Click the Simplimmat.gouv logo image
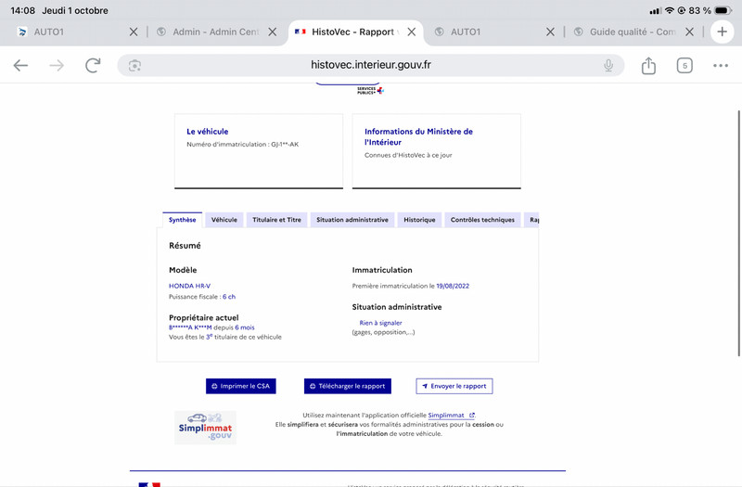The image size is (742, 487). pos(205,428)
